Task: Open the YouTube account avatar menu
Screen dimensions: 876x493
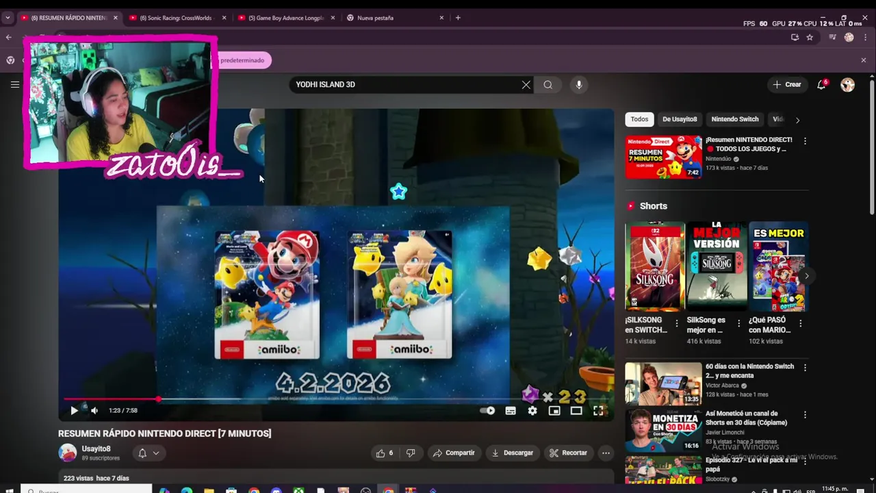Action: coord(848,85)
